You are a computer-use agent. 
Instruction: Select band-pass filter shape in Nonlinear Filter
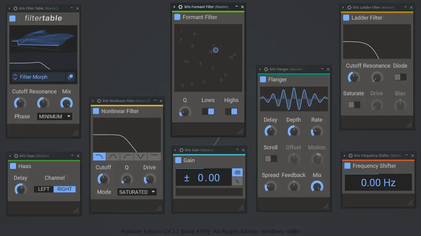[113, 156]
